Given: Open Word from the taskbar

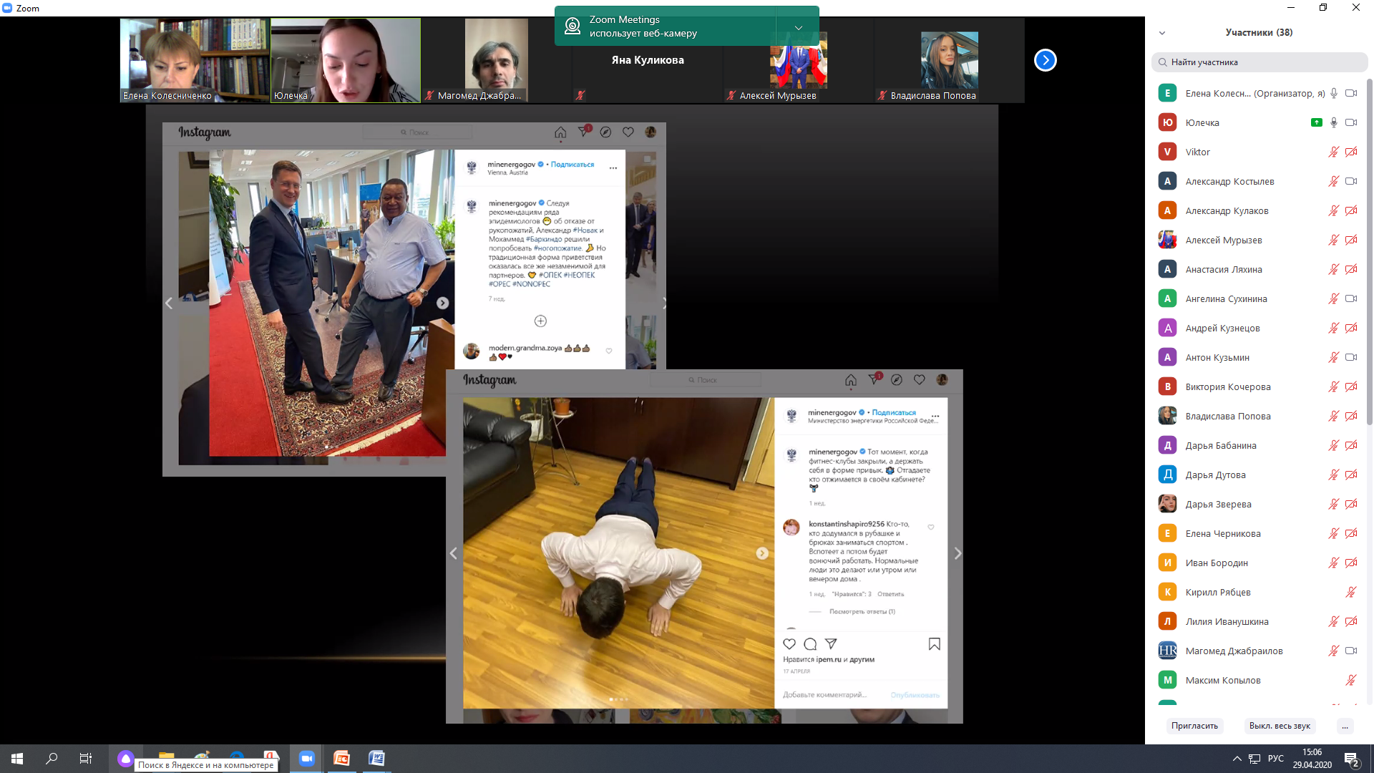Looking at the screenshot, I should click(376, 759).
